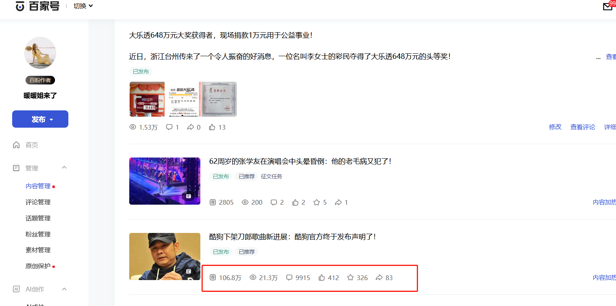616x306 pixels.
Task: Click the AI创作 sidebar icon
Action: tap(16, 289)
